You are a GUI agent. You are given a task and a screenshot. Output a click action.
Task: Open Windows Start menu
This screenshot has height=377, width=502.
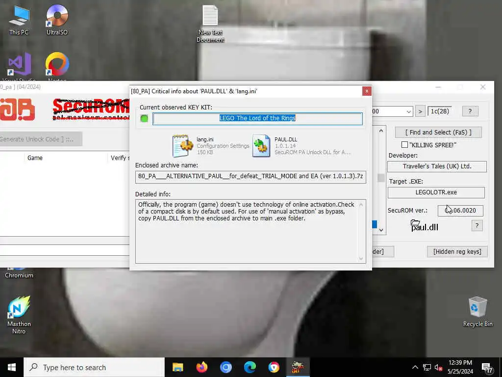tap(12, 367)
